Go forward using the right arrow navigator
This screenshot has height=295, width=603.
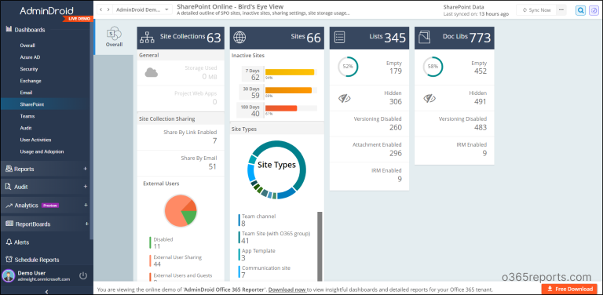tap(108, 9)
